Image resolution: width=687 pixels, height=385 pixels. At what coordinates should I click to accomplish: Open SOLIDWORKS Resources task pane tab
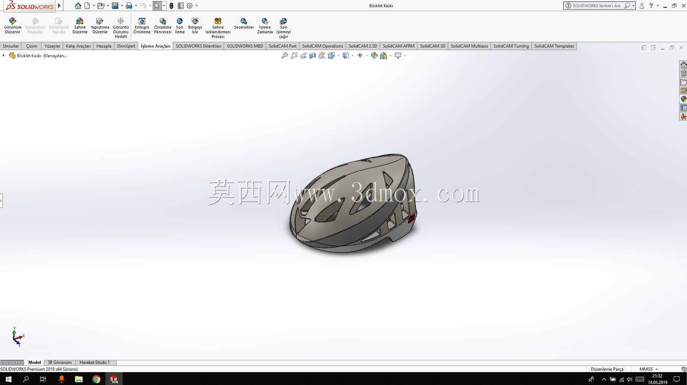683,65
